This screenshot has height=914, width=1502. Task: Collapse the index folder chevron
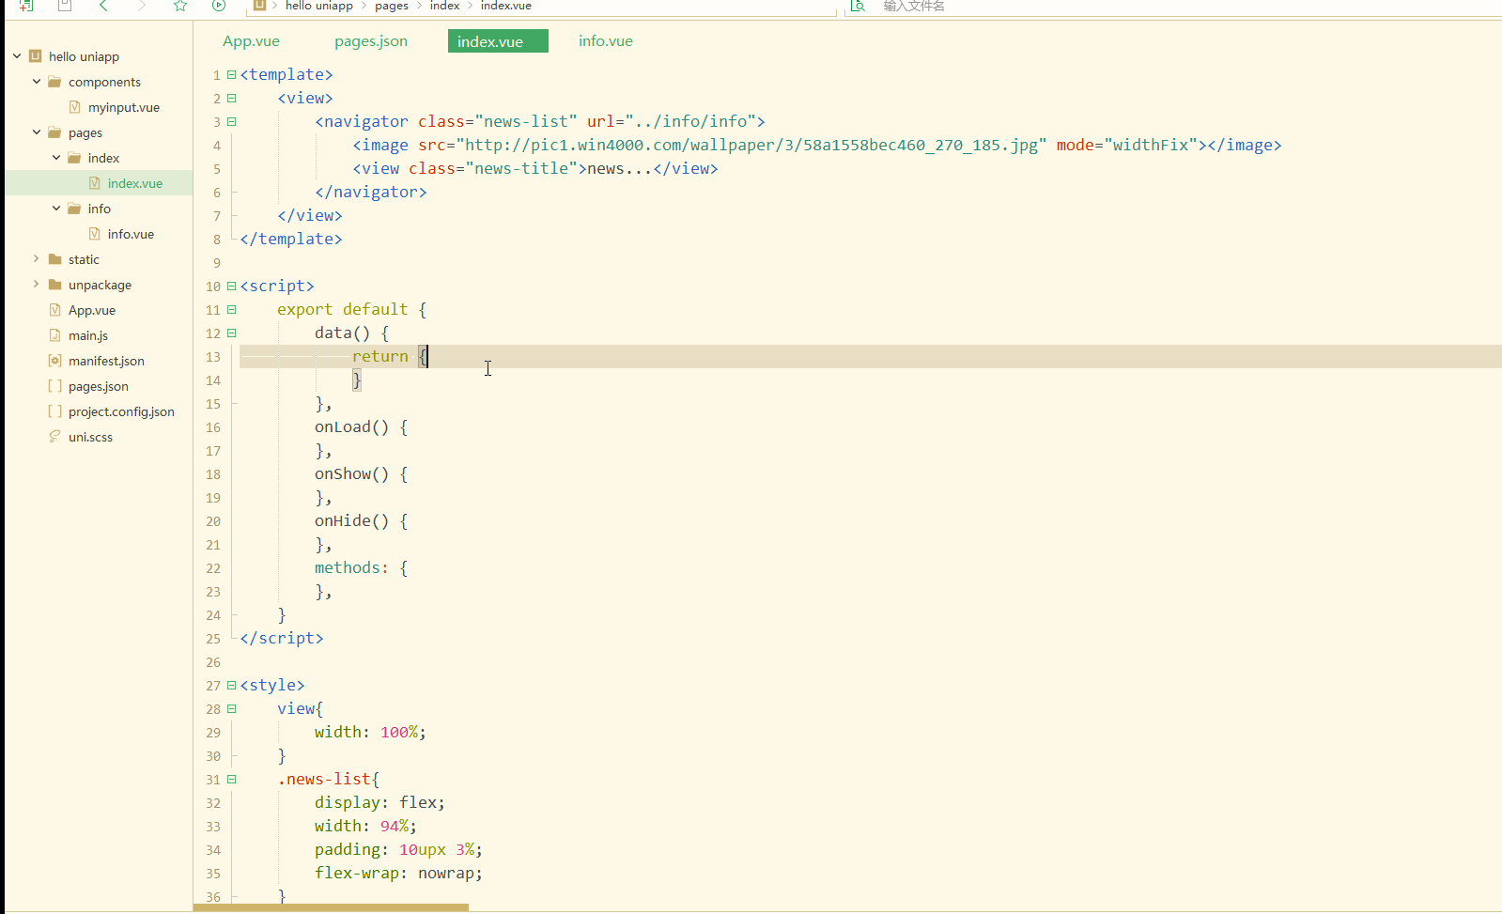pos(56,158)
